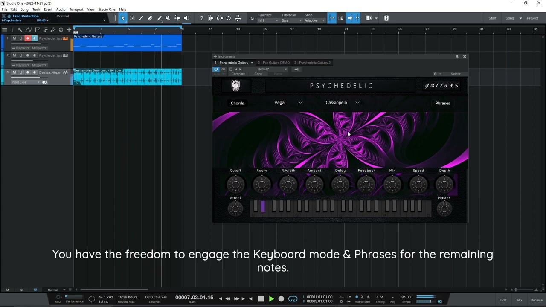This screenshot has height=307, width=546.
Task: Pin the Instruments window
Action: (457, 57)
